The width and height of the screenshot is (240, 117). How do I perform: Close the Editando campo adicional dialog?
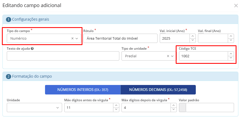click(236, 5)
